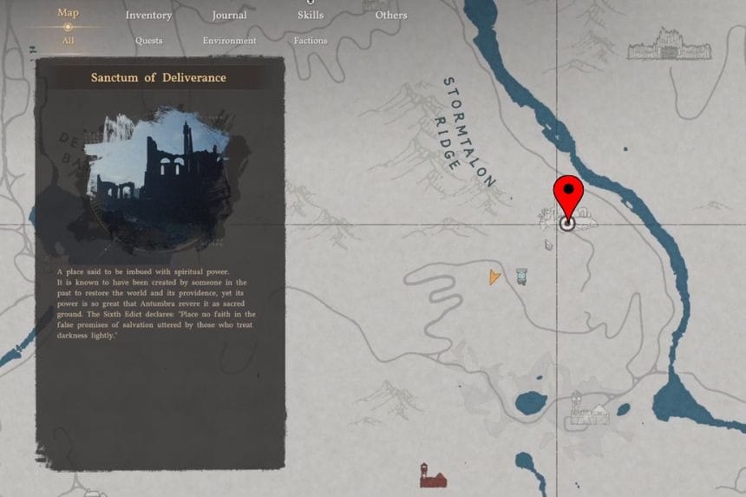Click the Stormtalon Ridge map label

coord(465,132)
